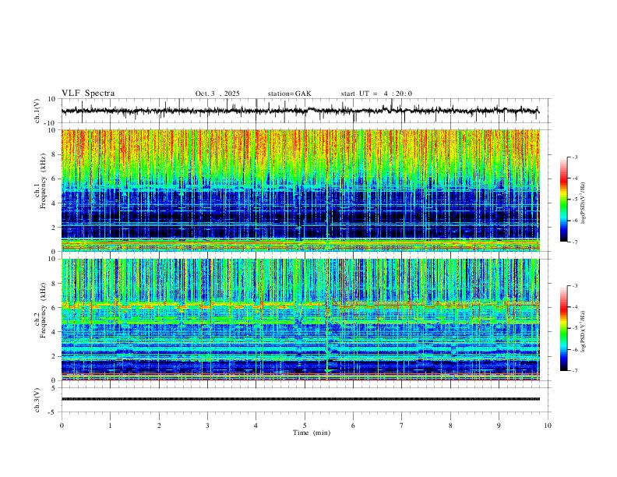The height and width of the screenshot is (477, 617).
Task: Click the "VLF Spectra" plot title
Action: (x=88, y=93)
